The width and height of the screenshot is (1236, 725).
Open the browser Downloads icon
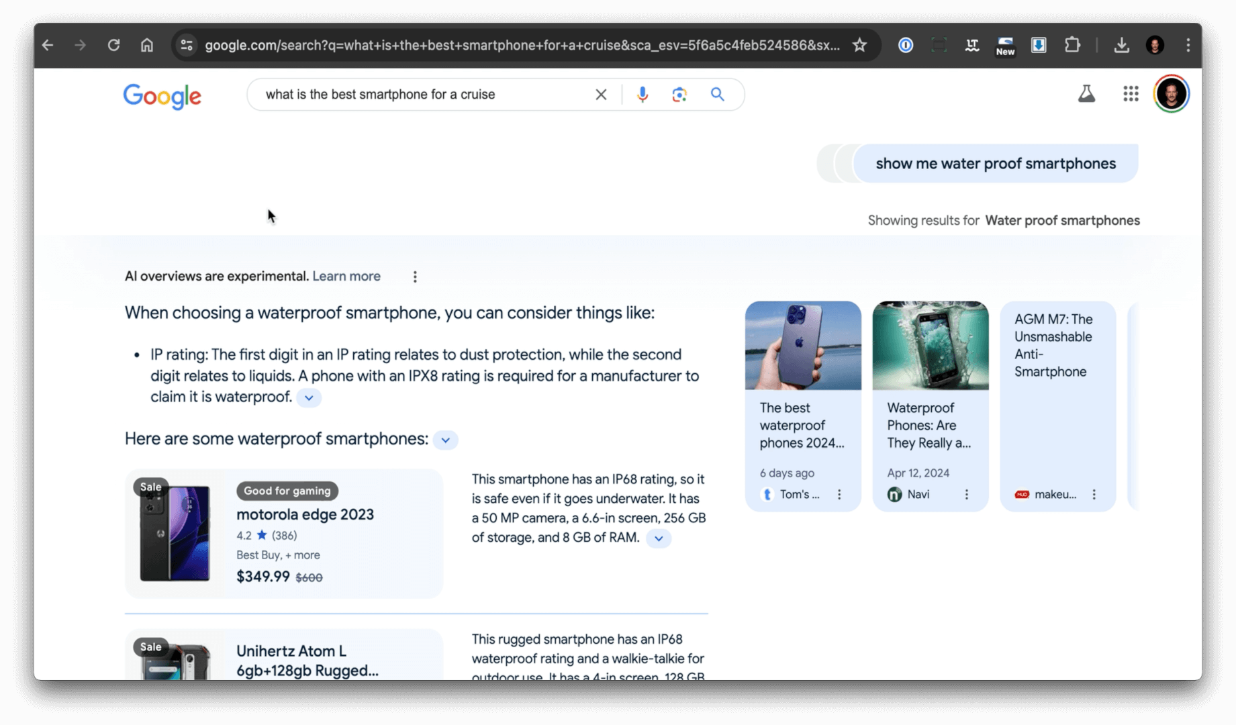1121,45
